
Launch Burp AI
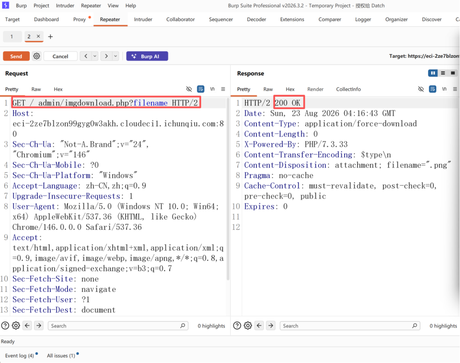click(147, 56)
